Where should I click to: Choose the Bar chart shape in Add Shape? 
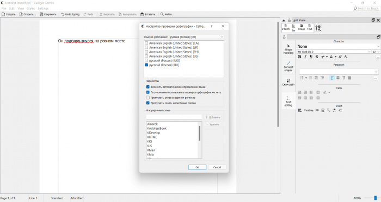tap(293, 28)
